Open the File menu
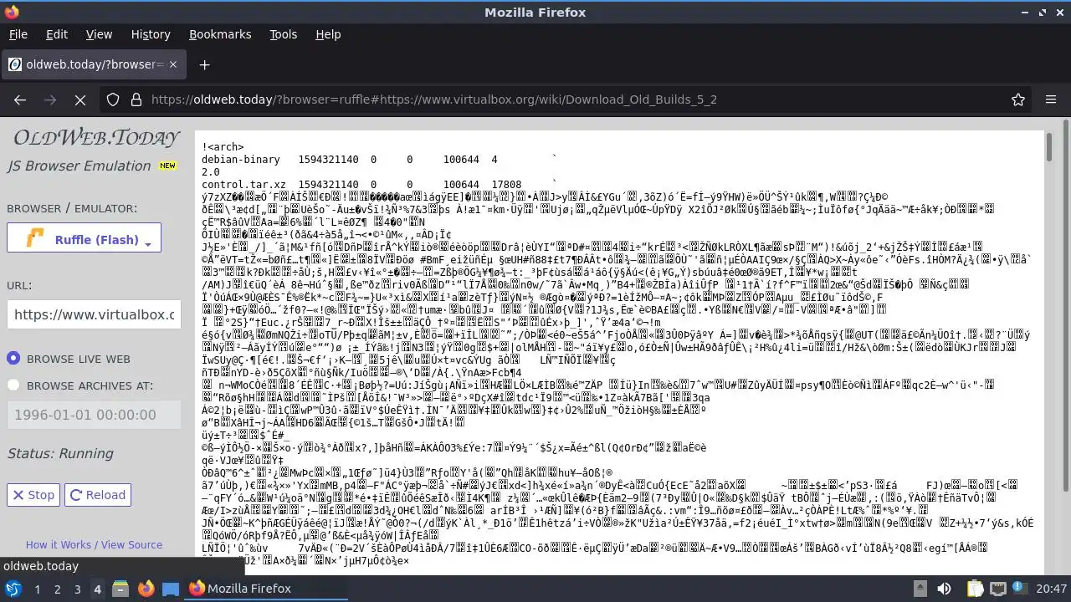Viewport: 1071px width, 602px height. (18, 34)
